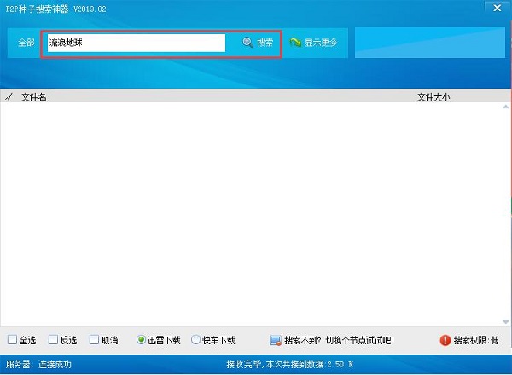Check the 全选 checkbox
Viewport: 512px width, 375px height.
(13, 340)
